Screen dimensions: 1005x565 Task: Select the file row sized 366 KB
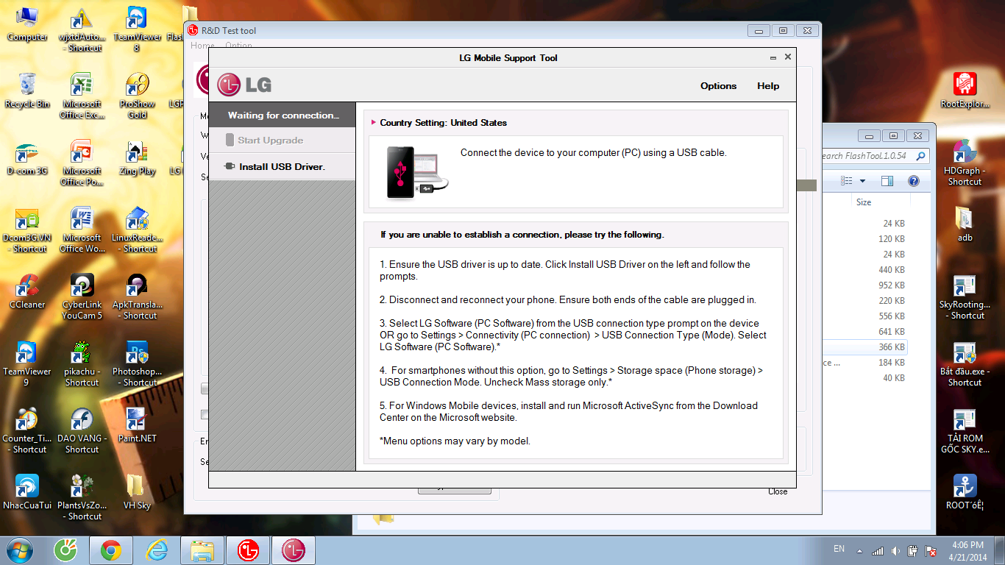point(864,347)
